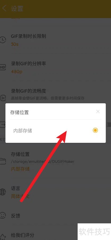Image resolution: width=111 pixels, height=240 pixels.
Task: Open the 语言 简体中文 setting
Action: (x=55, y=192)
